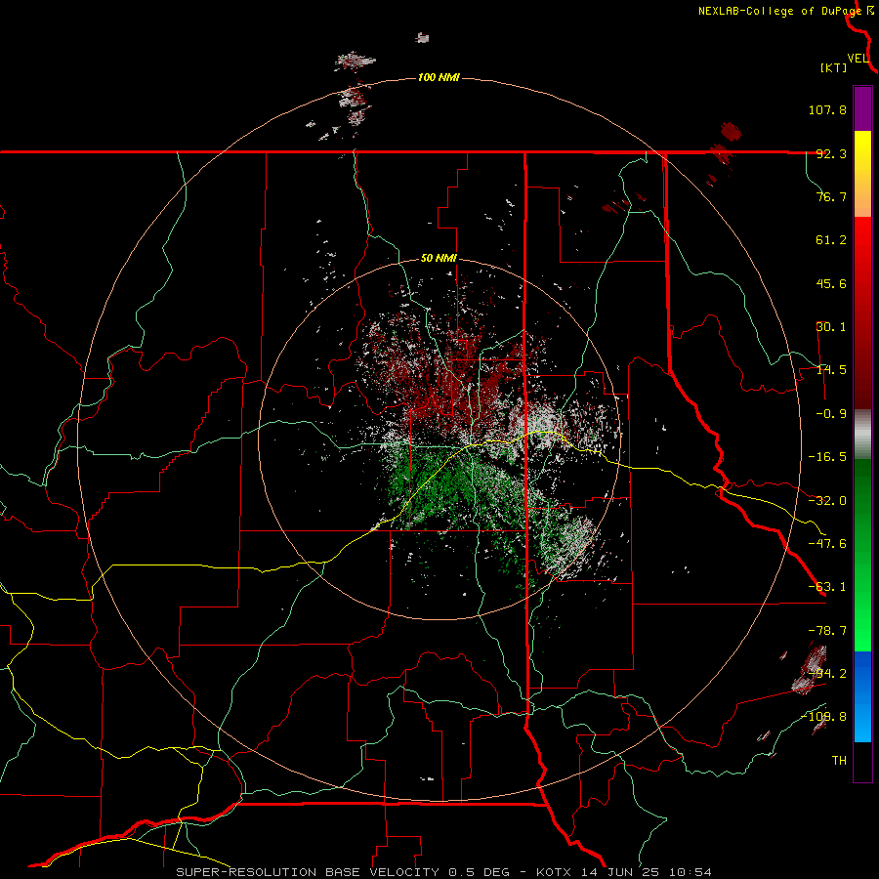Viewport: 879px width, 879px height.
Task: Click the blue color bar segment
Action: [x=862, y=696]
